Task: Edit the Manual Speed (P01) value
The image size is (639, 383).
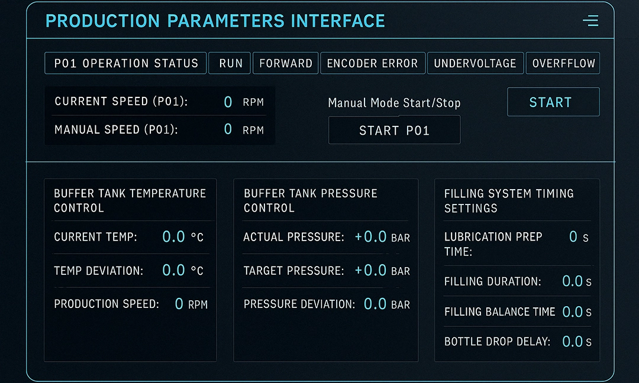Action: 228,129
